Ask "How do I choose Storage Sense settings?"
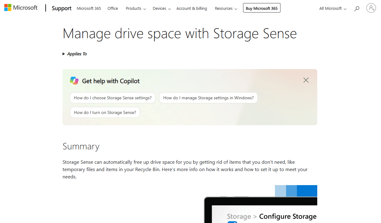The width and height of the screenshot is (381, 223). 113,98
